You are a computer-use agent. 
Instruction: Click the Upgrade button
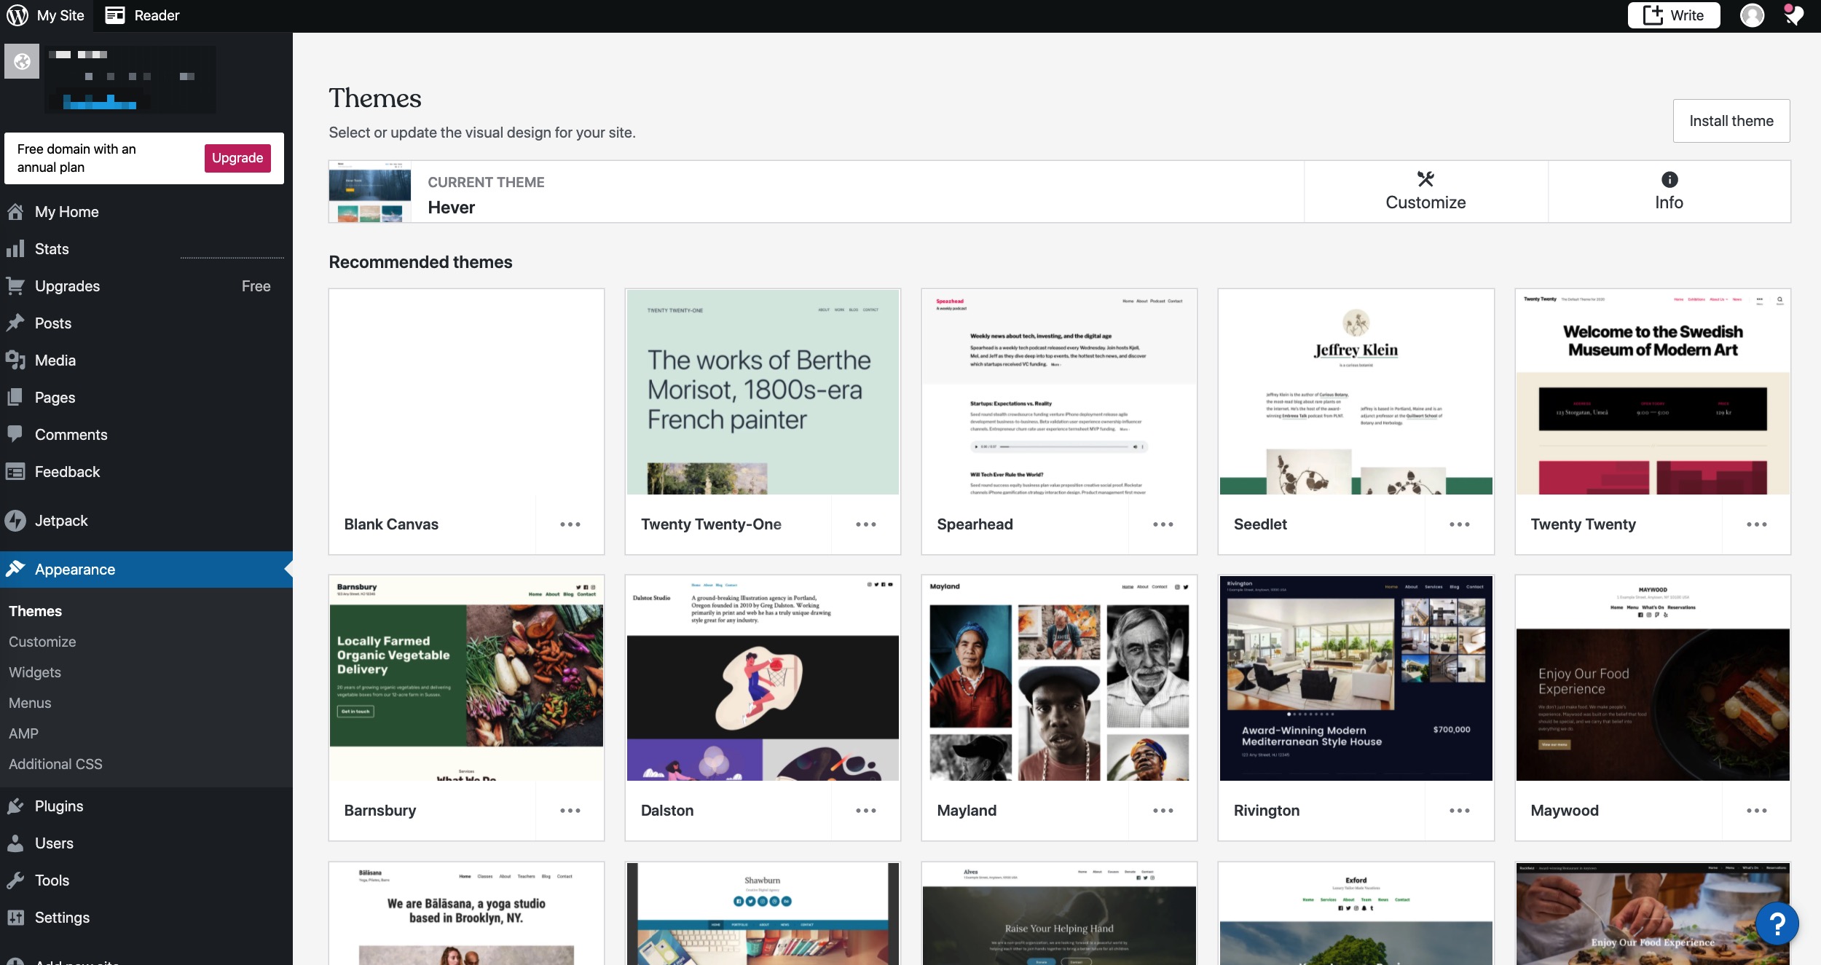237,158
